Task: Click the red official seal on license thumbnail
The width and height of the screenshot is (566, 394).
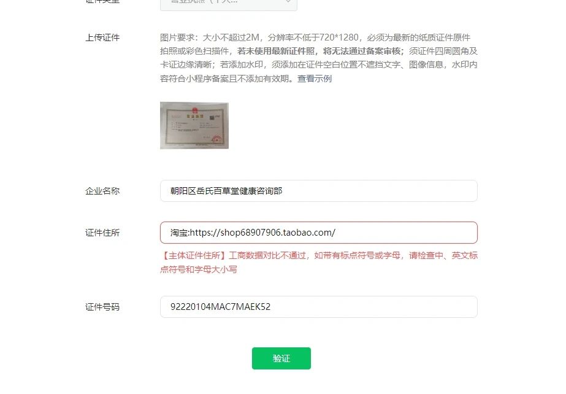Action: [217, 139]
